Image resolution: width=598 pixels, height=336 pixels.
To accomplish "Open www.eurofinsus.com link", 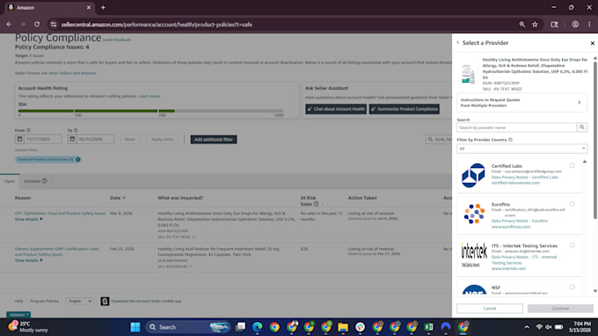I will point(511,227).
